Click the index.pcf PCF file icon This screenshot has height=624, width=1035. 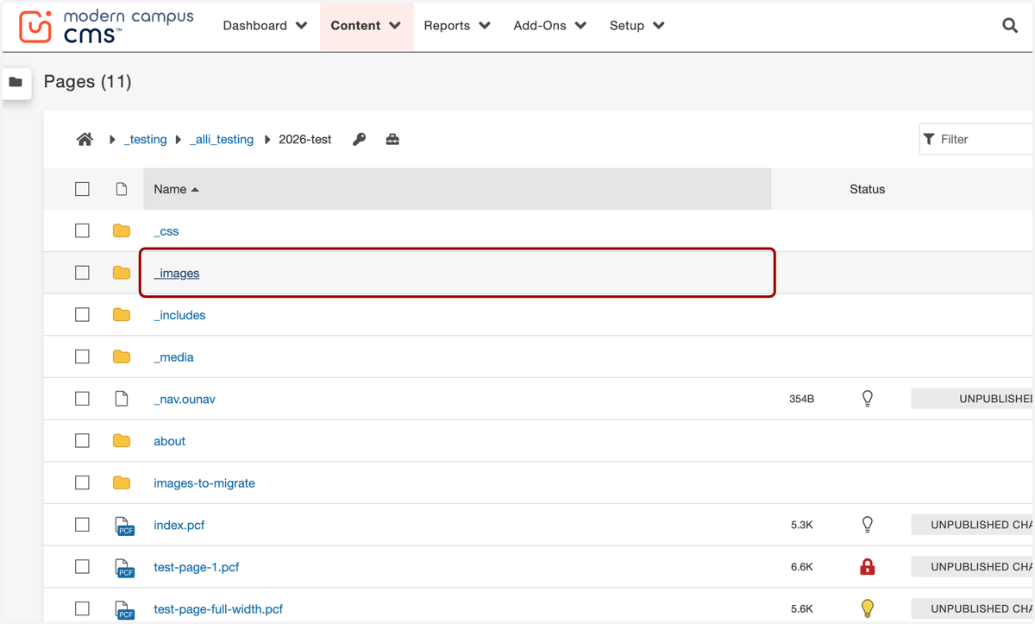tap(124, 526)
